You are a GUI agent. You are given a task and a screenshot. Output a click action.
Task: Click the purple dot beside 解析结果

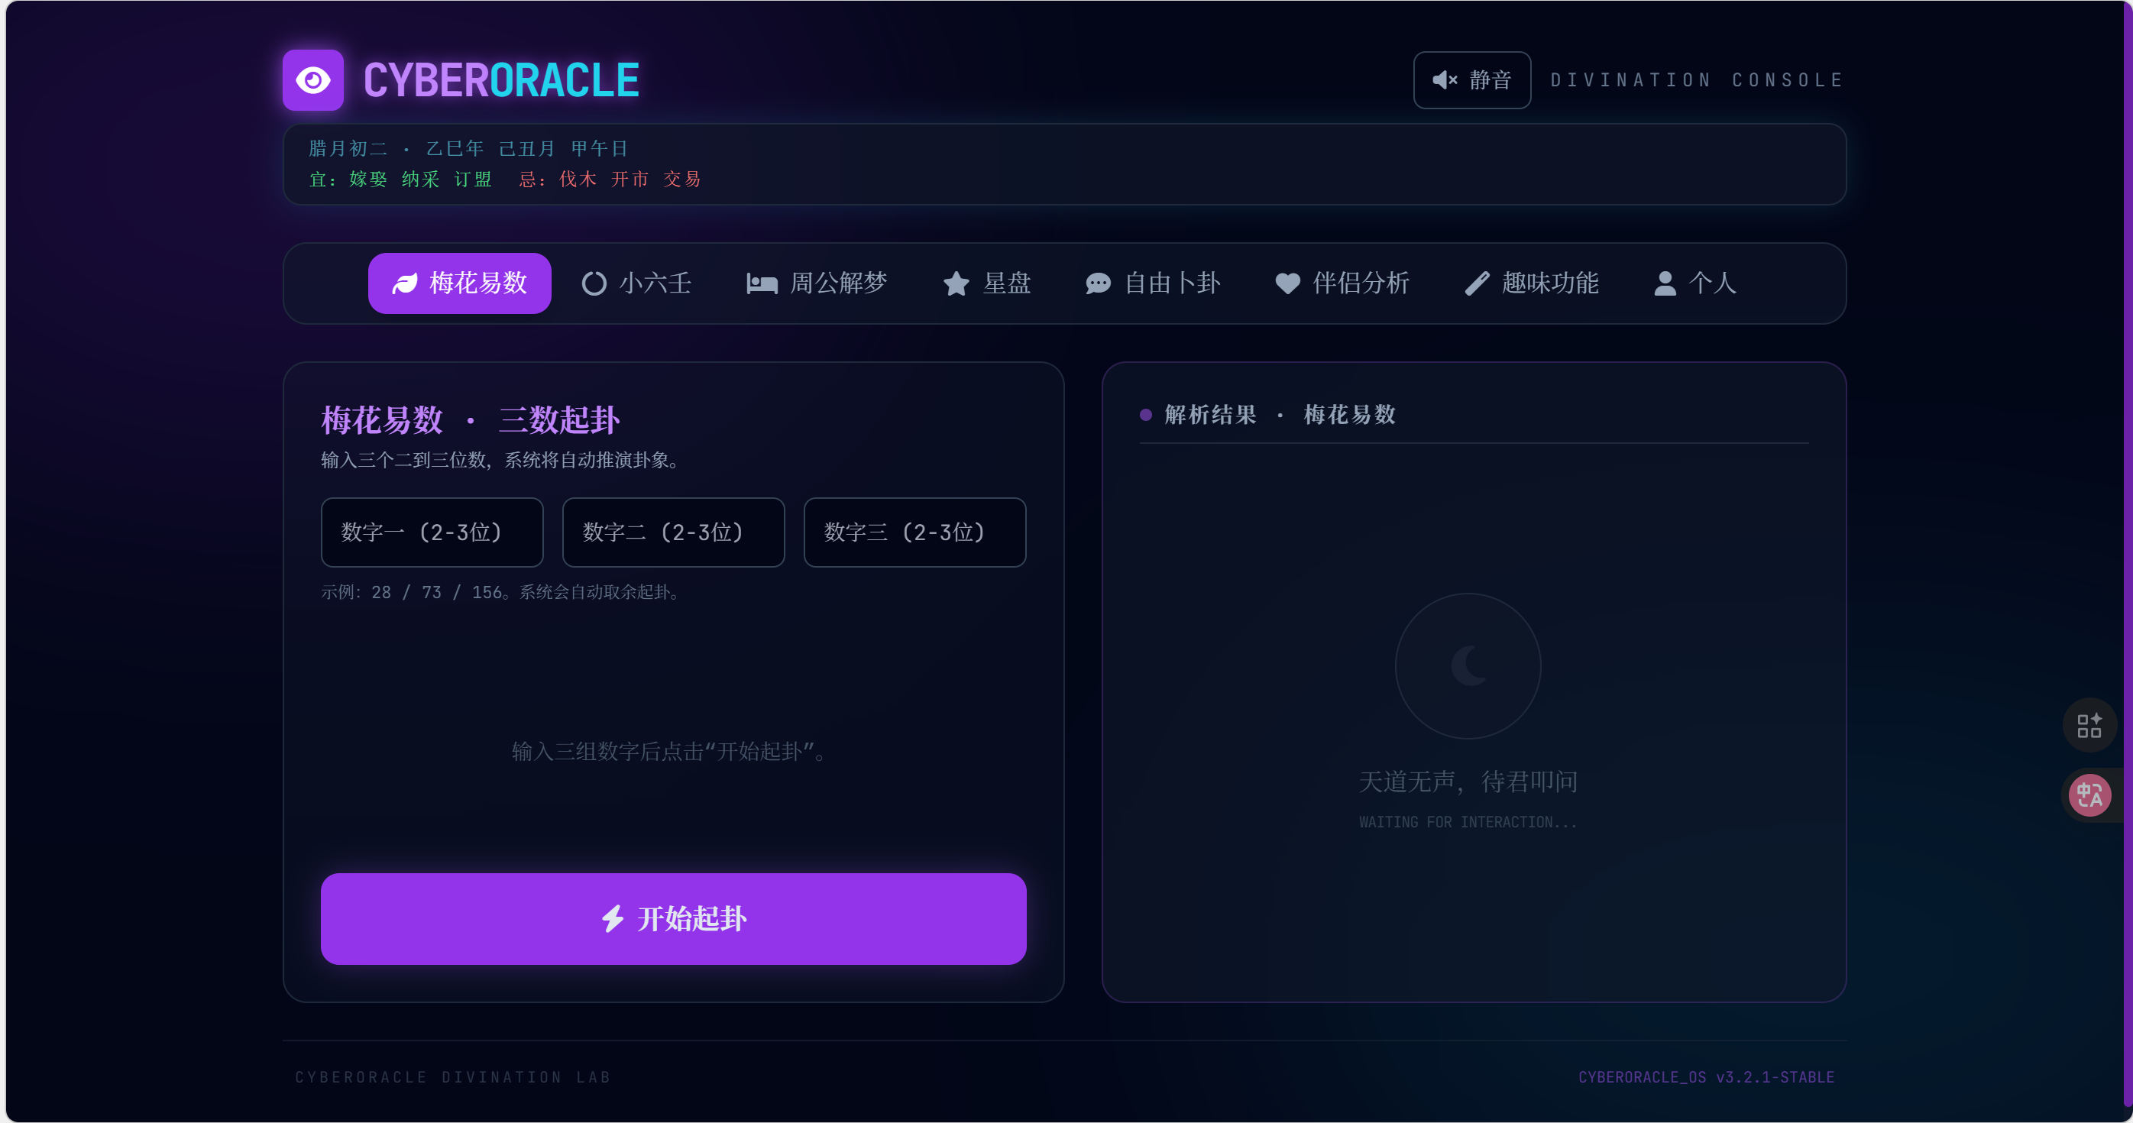point(1145,414)
